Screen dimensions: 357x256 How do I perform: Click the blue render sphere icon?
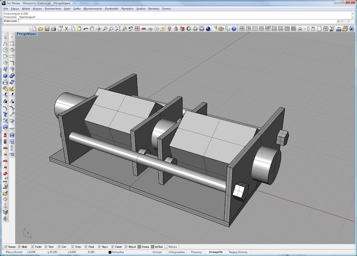point(208,28)
